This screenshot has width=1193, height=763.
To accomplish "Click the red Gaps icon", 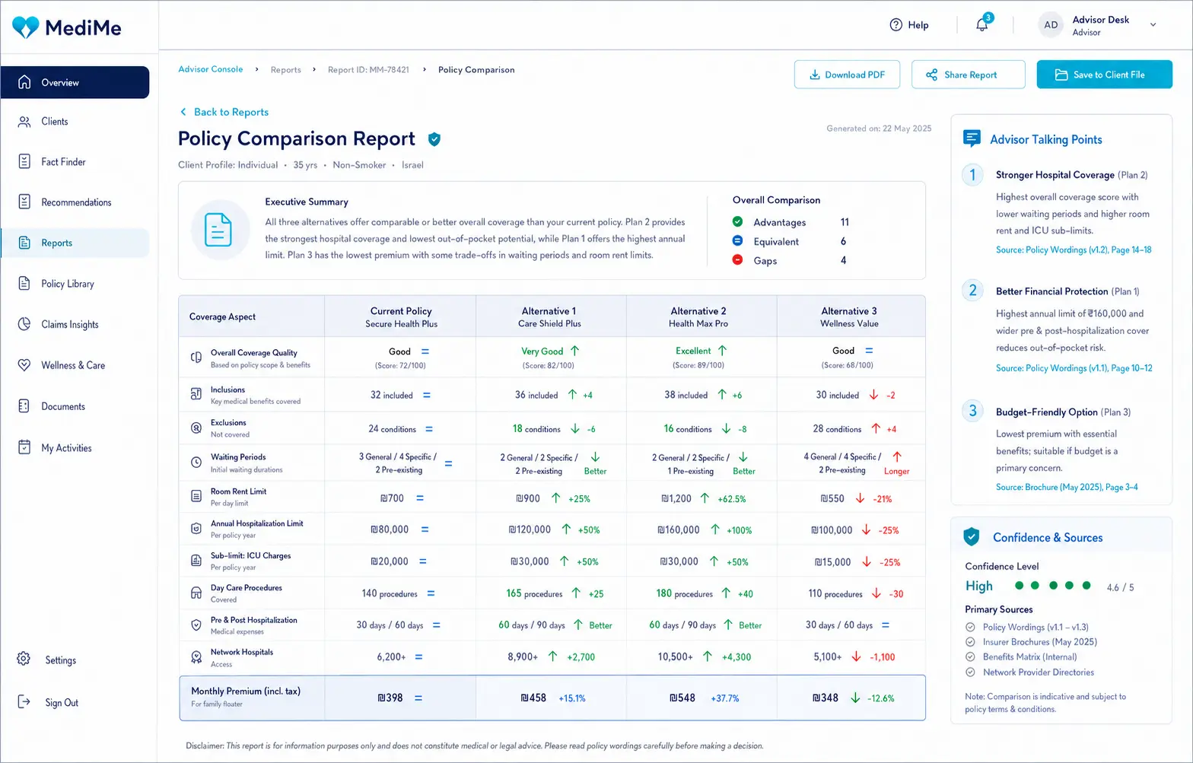I will click(737, 259).
